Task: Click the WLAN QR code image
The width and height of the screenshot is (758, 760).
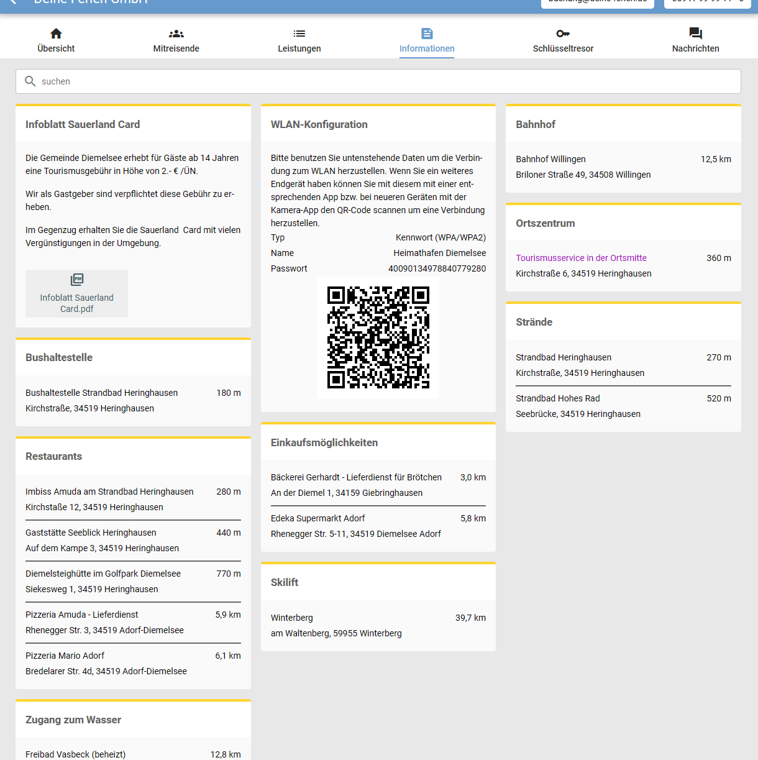Action: pos(378,337)
